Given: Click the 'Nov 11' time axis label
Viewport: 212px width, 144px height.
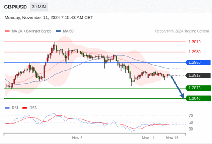Looking at the screenshot, I should coord(148,138).
